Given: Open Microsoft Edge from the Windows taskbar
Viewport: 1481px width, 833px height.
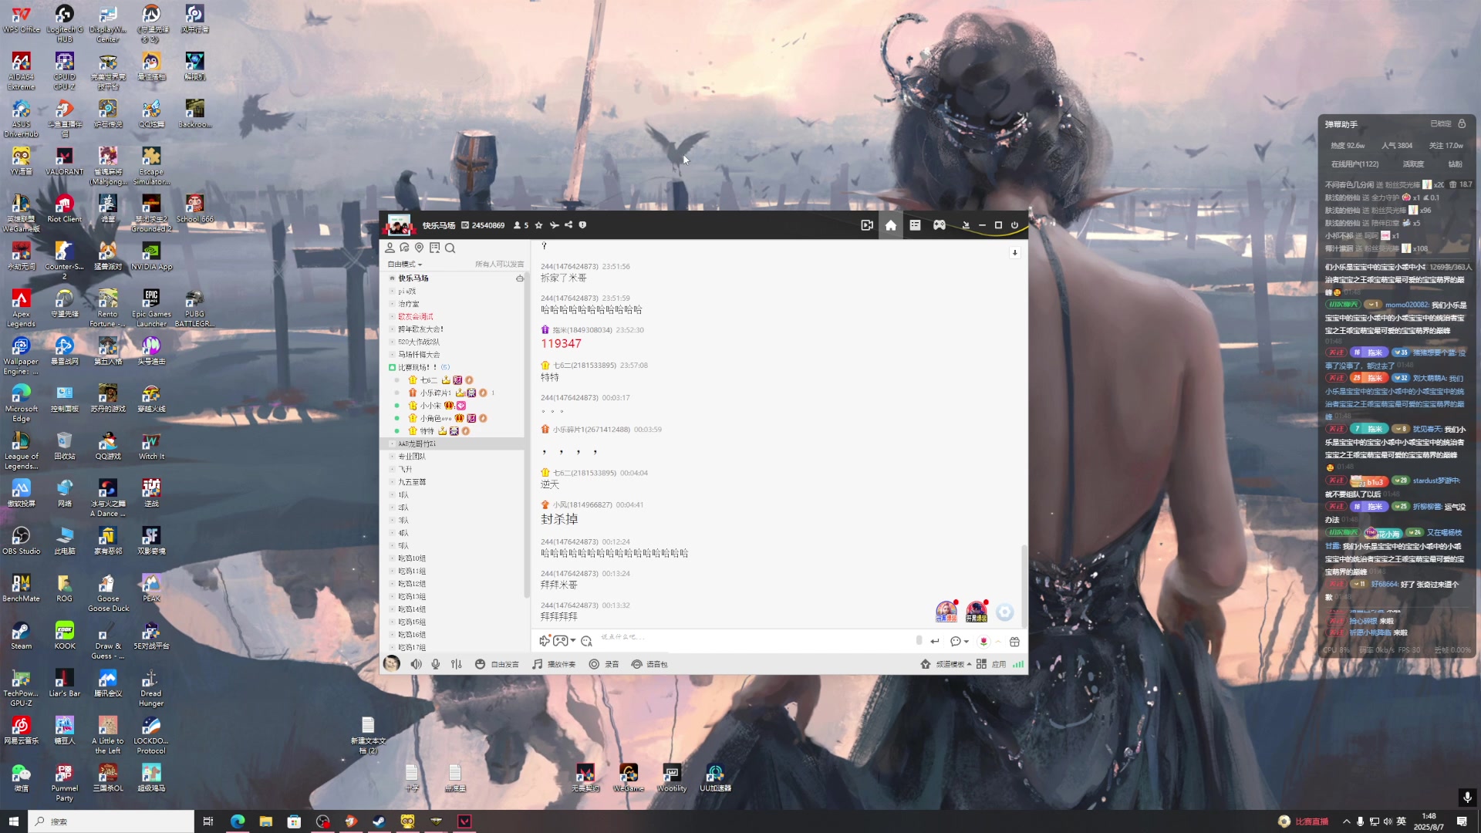Looking at the screenshot, I should coord(237,821).
